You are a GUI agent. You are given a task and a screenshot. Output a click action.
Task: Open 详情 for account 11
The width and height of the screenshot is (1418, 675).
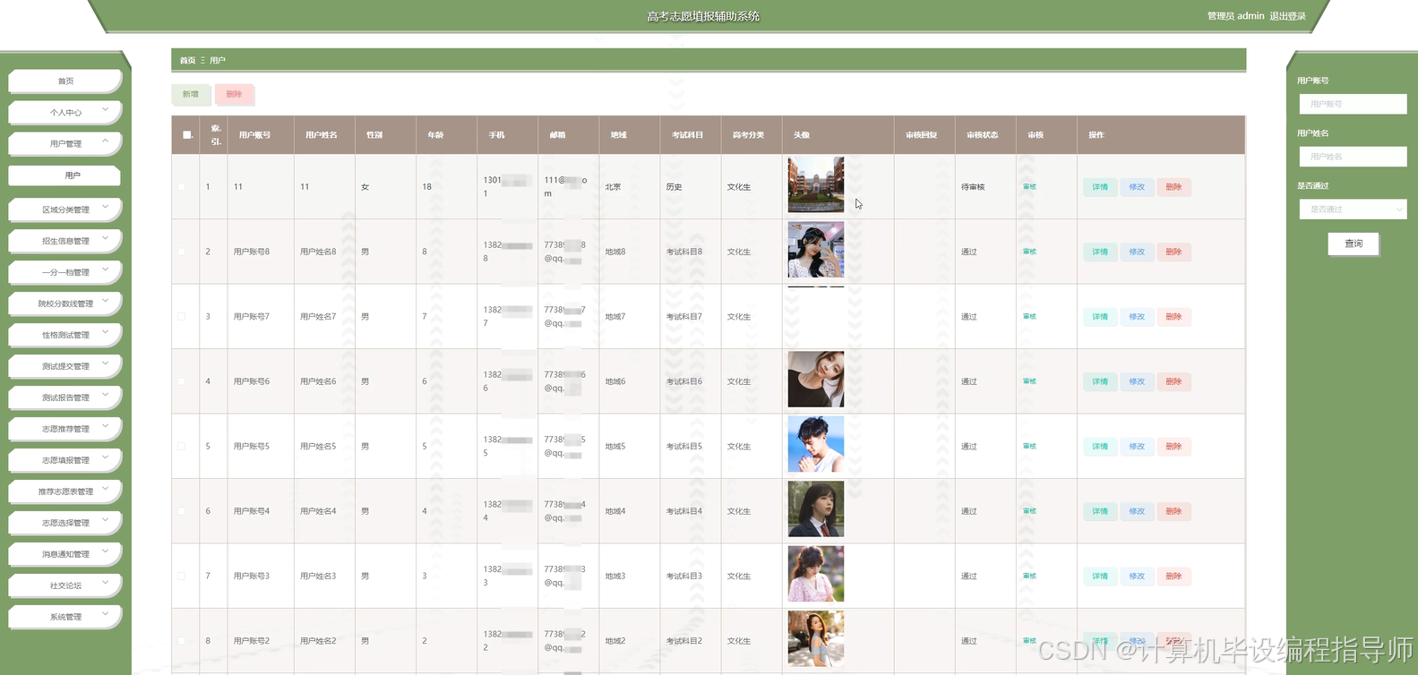coord(1100,187)
